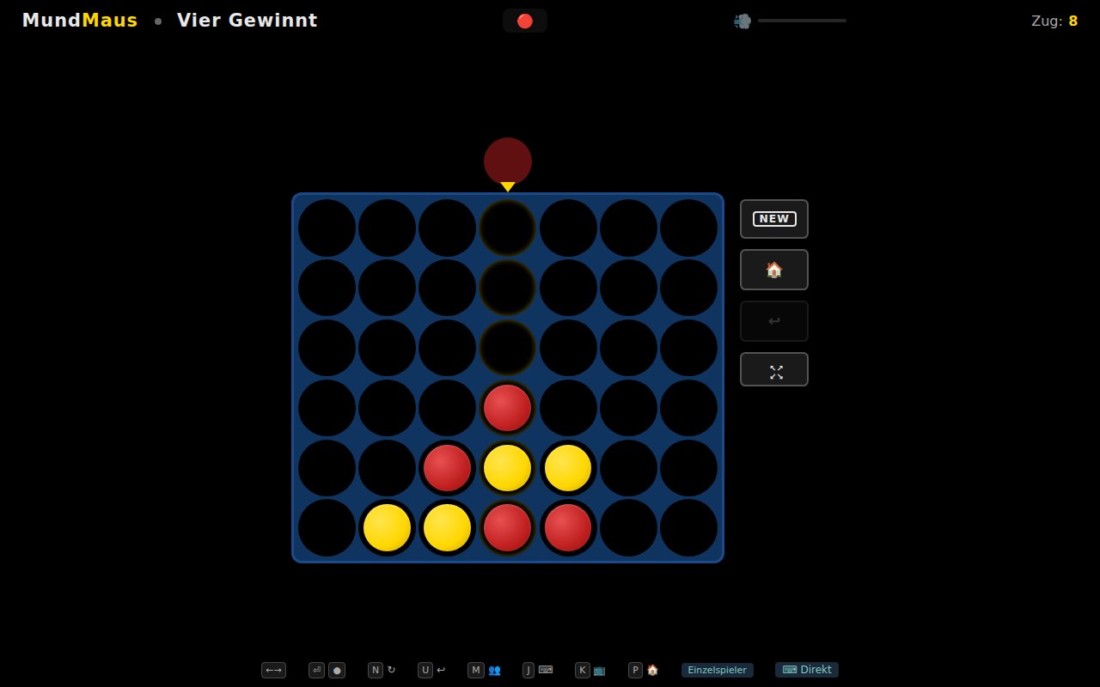Toggle the Direkt input mode badge
1100x687 pixels.
807,670
